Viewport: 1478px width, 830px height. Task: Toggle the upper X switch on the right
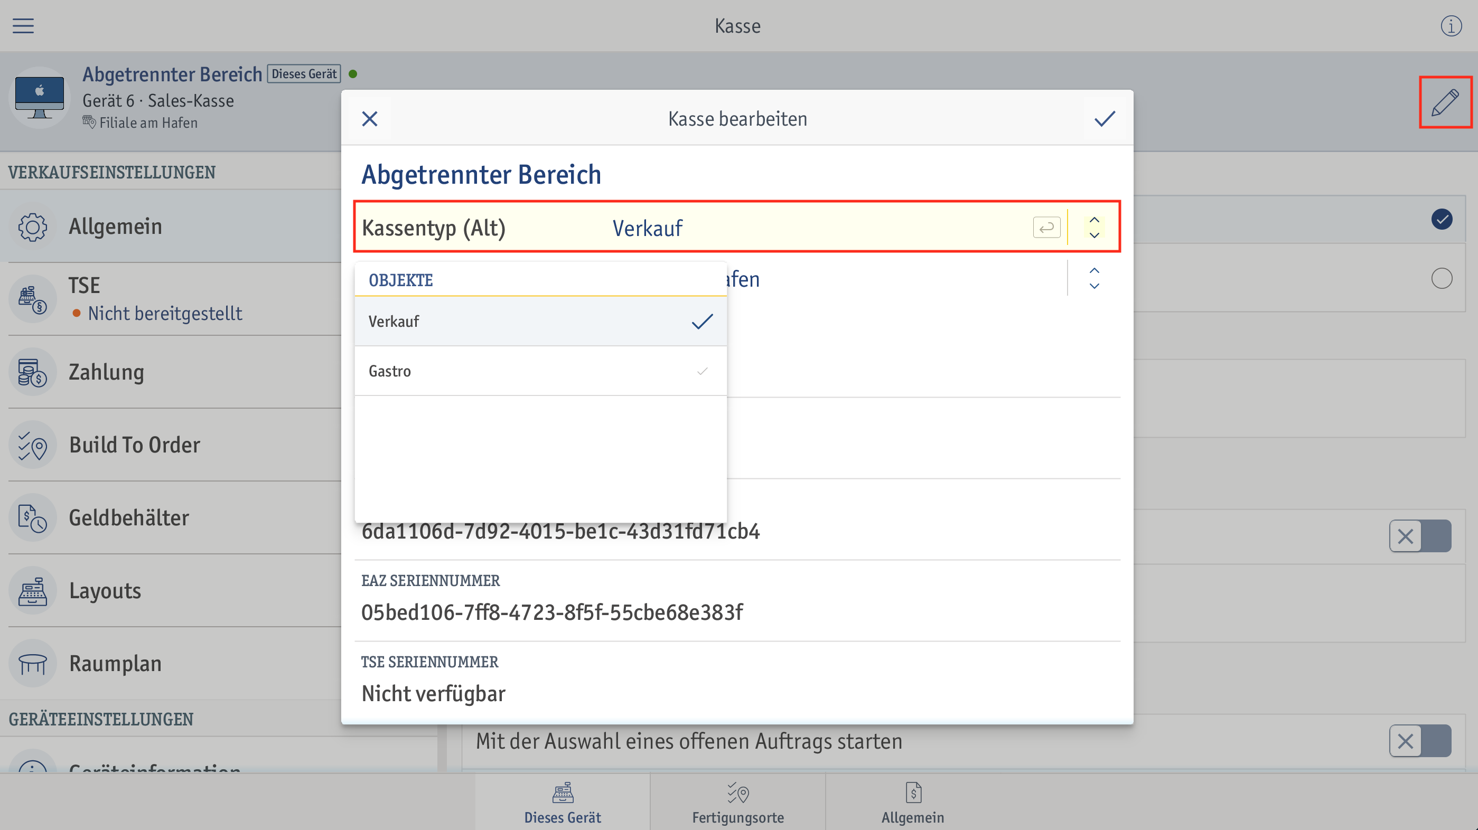[1420, 536]
